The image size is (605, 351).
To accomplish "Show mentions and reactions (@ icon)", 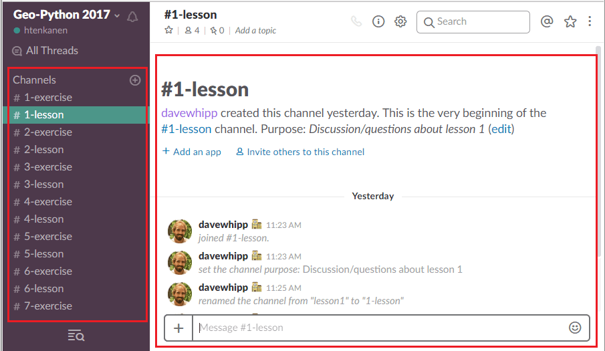I will pyautogui.click(x=547, y=21).
